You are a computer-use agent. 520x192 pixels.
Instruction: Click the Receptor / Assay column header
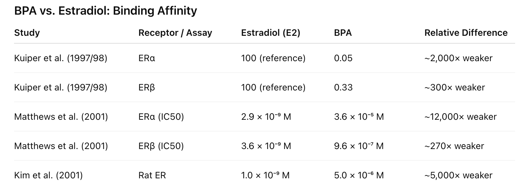click(x=175, y=33)
